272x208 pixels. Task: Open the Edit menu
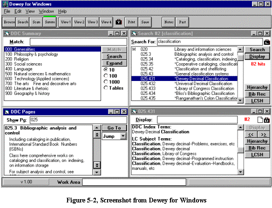coord(18,12)
